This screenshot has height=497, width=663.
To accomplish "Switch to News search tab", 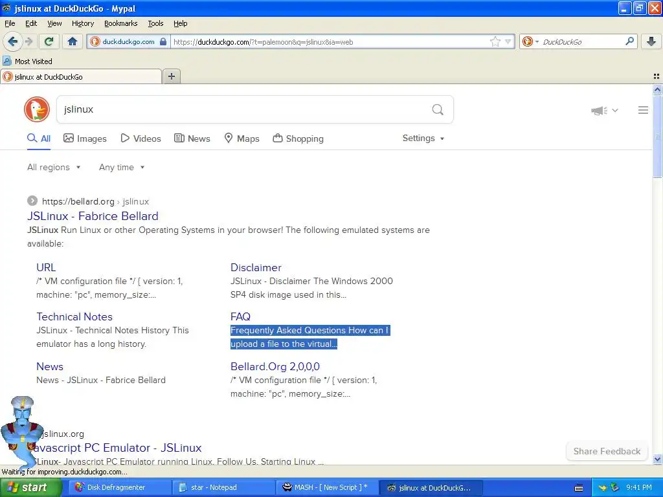I will (192, 138).
